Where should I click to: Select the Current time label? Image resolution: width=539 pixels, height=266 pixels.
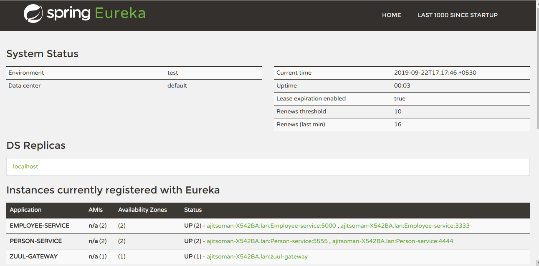294,73
